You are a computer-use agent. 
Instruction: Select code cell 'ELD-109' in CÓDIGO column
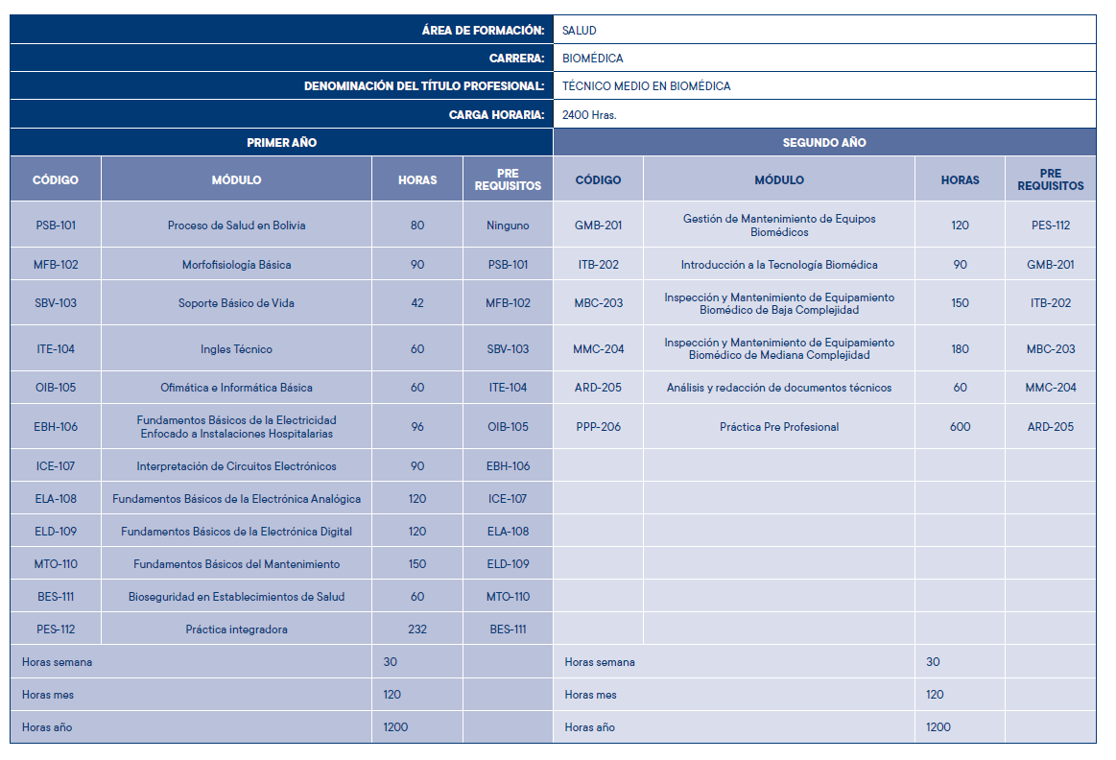[x=56, y=531]
